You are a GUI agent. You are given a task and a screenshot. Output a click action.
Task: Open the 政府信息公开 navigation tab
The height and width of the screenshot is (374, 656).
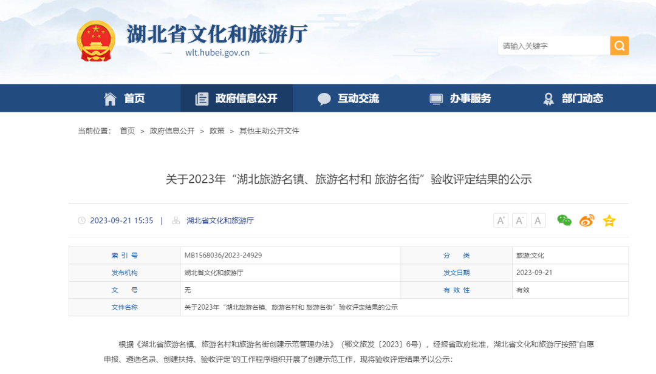[x=237, y=98]
